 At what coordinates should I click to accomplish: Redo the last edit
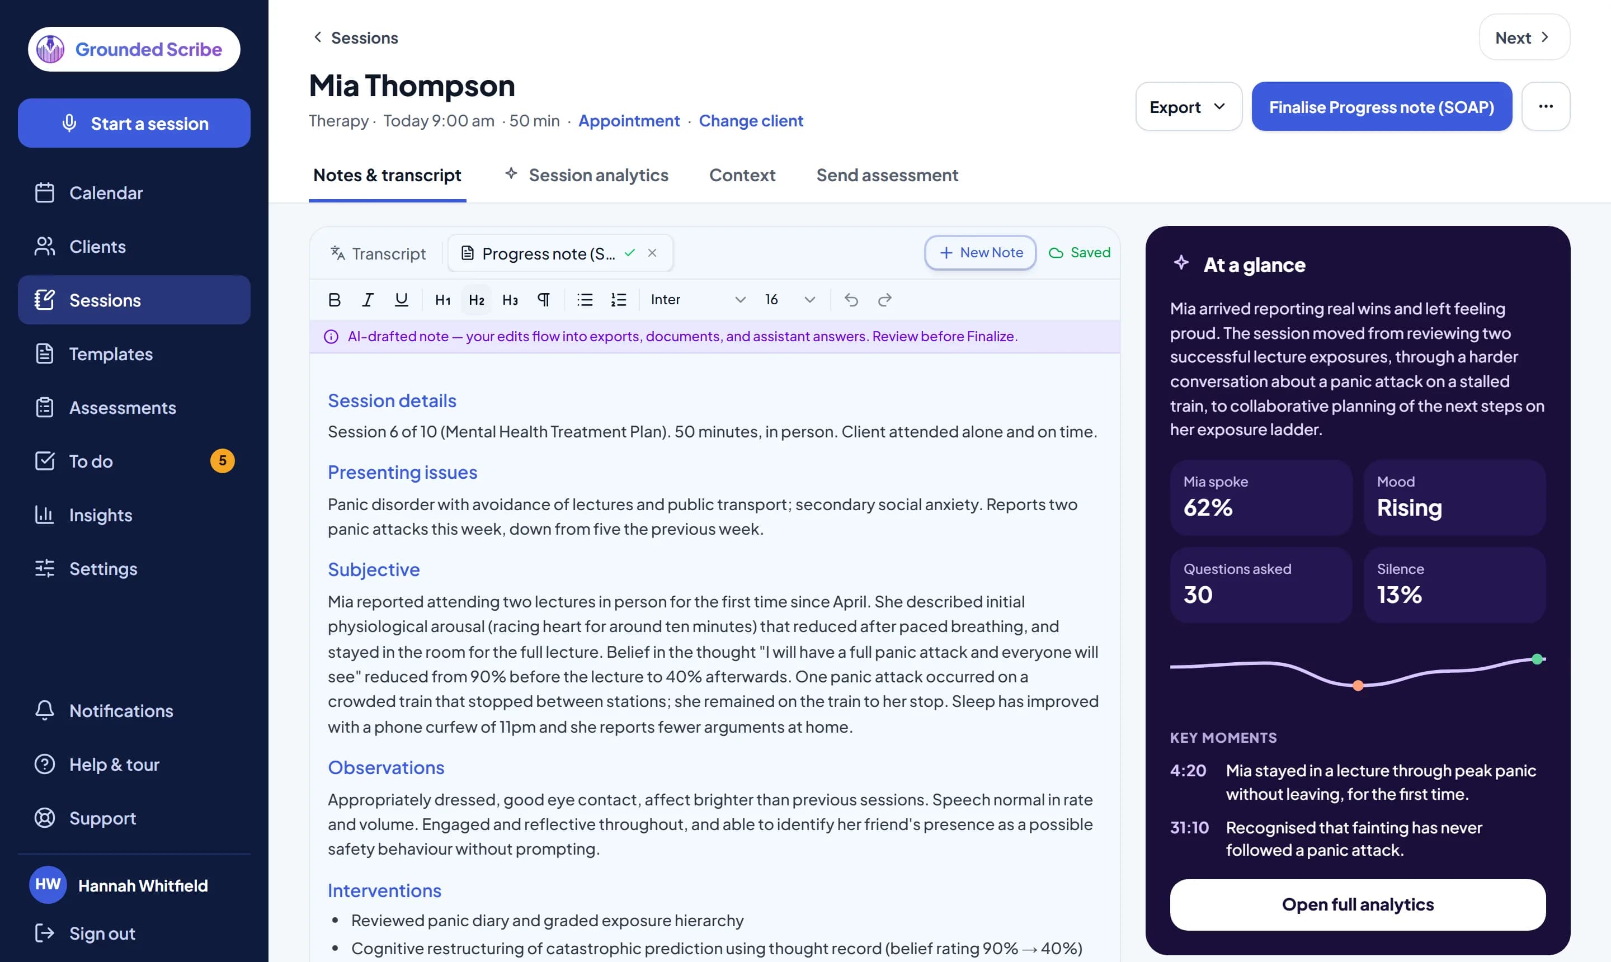tap(885, 299)
